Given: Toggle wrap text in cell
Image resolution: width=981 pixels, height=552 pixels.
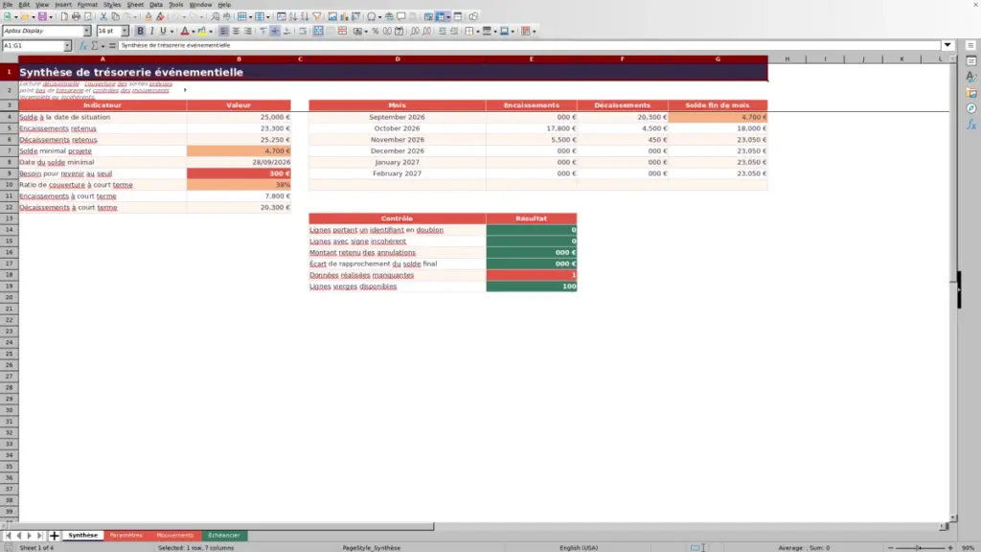Looking at the screenshot, I should tap(303, 31).
